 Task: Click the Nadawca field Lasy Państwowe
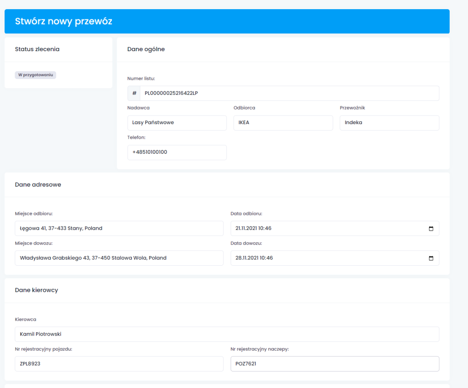(x=177, y=123)
